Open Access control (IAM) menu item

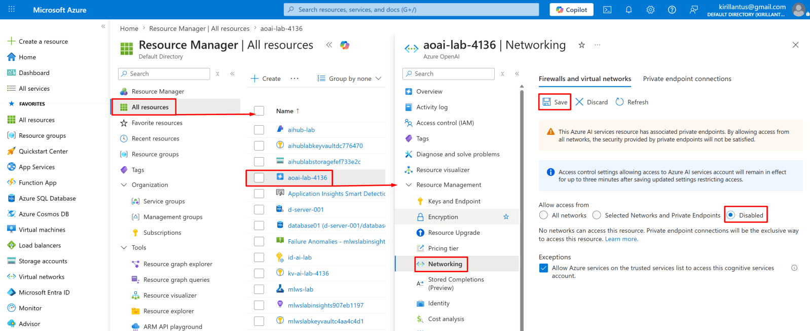445,123
